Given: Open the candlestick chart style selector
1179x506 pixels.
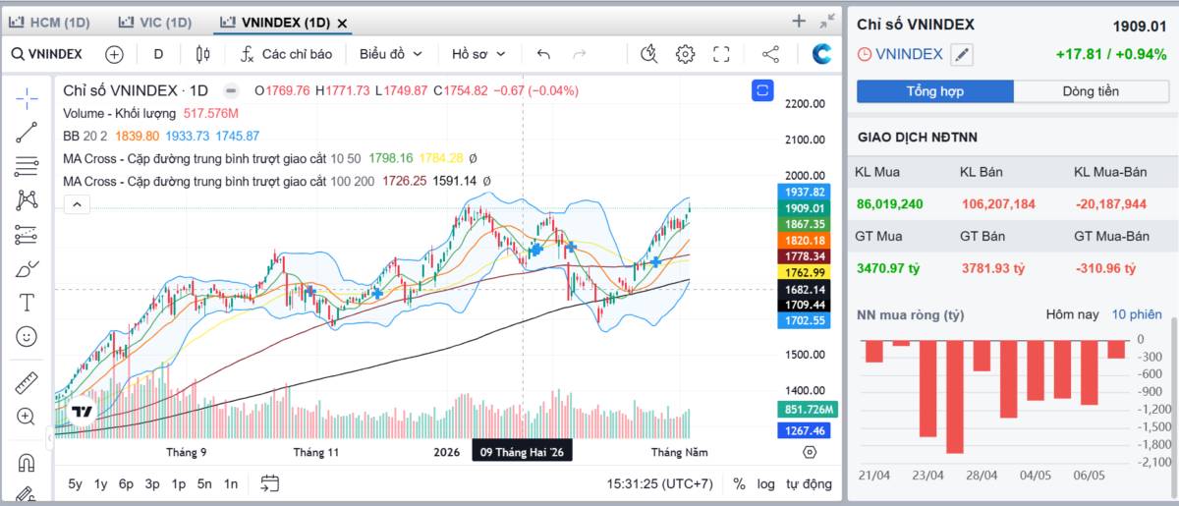Looking at the screenshot, I should click(x=202, y=54).
